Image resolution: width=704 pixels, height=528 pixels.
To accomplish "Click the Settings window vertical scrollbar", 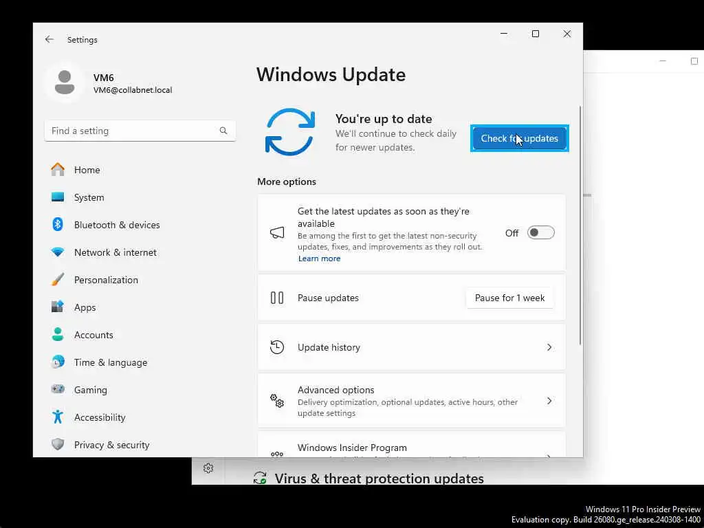I will tap(580, 225).
